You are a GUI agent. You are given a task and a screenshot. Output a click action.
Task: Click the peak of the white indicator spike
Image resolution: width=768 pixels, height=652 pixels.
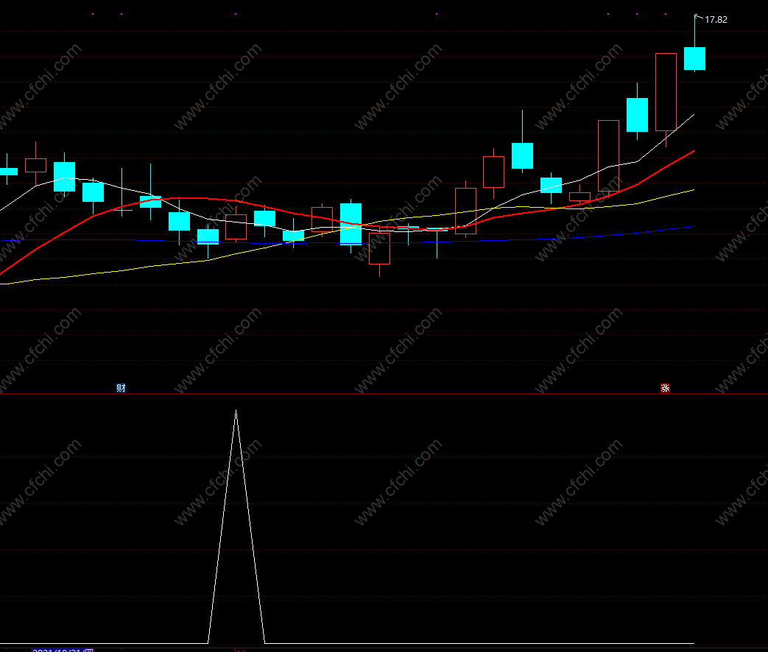click(x=236, y=411)
